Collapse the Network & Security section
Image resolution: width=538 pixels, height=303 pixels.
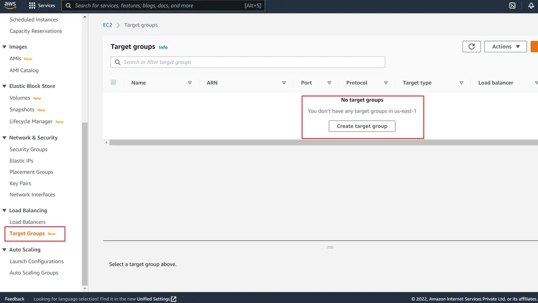(5, 138)
